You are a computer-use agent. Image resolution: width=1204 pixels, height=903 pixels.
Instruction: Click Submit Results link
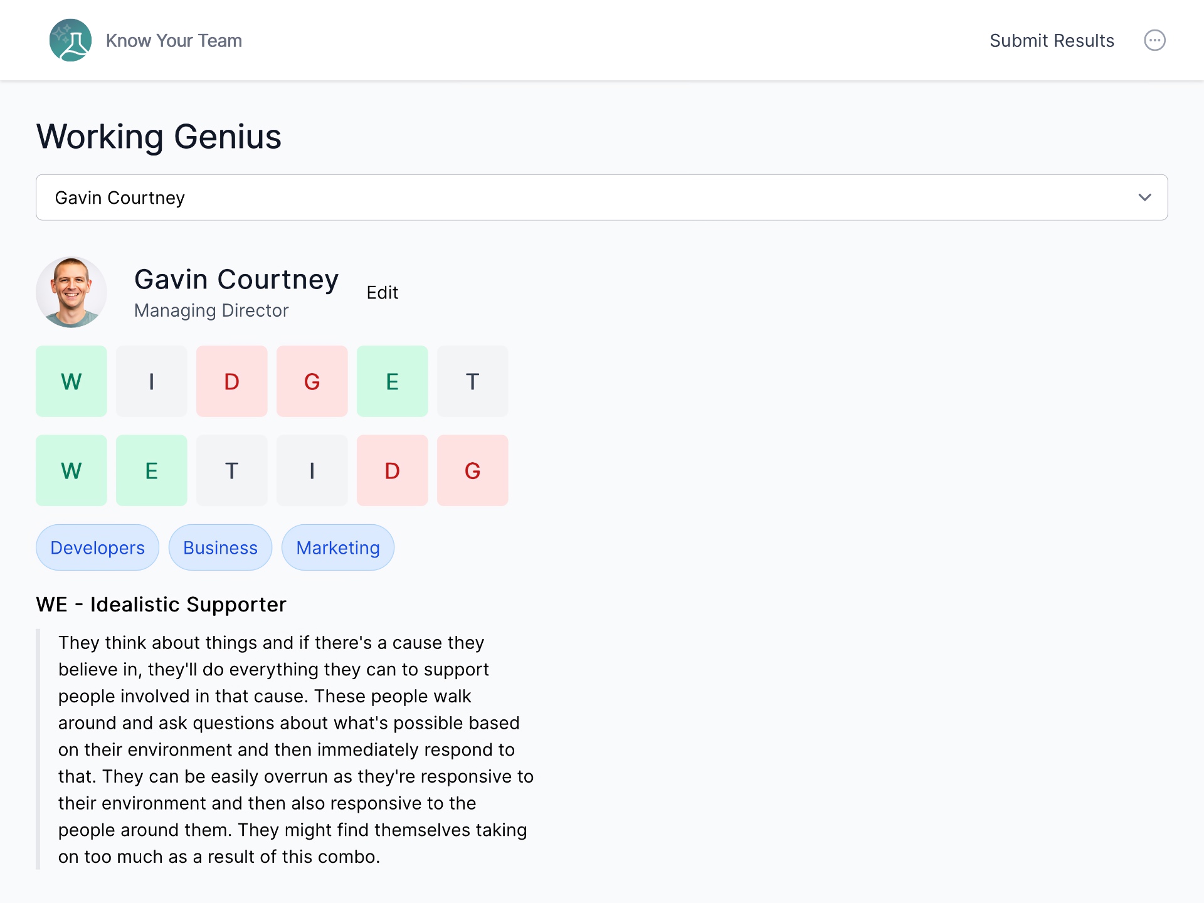1052,41
